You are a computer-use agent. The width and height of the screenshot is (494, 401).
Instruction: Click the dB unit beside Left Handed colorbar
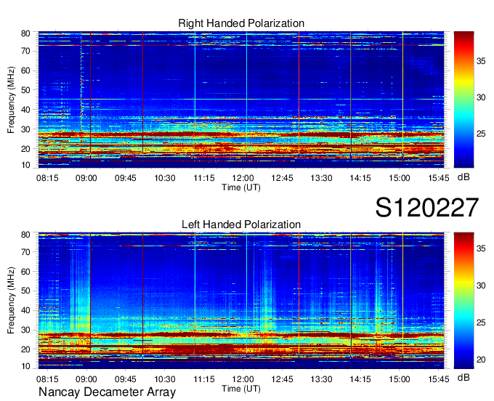[x=463, y=377]
